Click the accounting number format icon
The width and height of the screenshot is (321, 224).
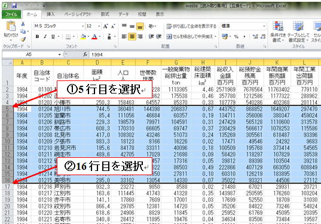pyautogui.click(x=225, y=37)
